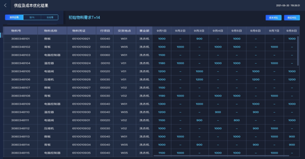305x159 pixels.
Task: Select voucher 6510010925 cell
Action: 81,71
